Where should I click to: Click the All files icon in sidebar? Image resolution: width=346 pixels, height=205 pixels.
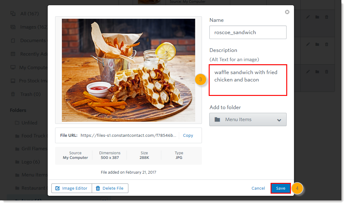pyautogui.click(x=13, y=14)
